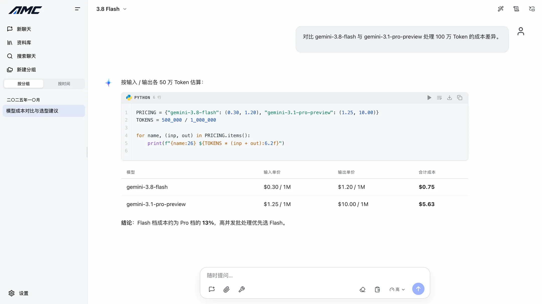The image size is (542, 304).
Task: Open the 3.8 Flash model dropdown
Action: [x=111, y=9]
